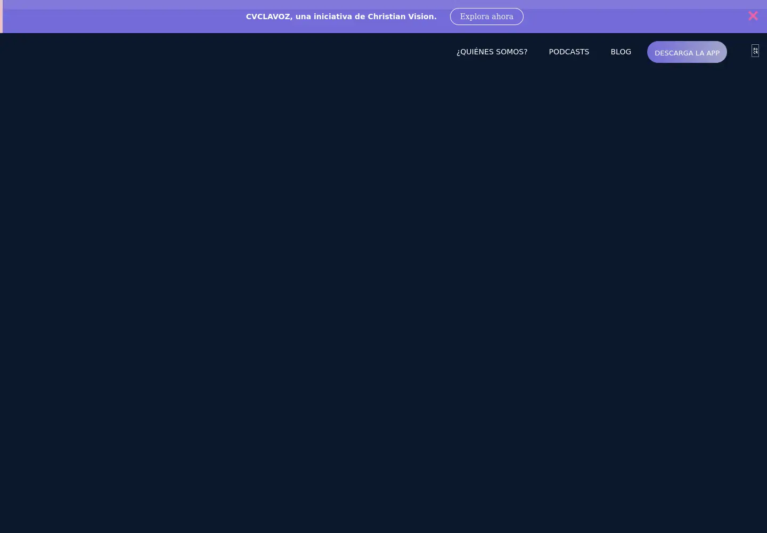Screen dimensions: 767x533
Task: Open the Blog section
Action: point(621,52)
